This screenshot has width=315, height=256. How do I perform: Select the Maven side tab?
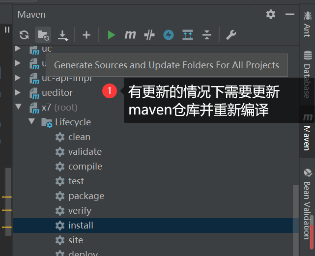(x=307, y=132)
